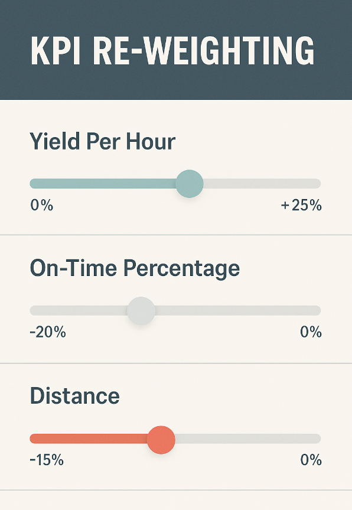Viewport: 352px width, 510px height.
Task: Click On-Time Percentage track right of handle
Action: pos(238,311)
